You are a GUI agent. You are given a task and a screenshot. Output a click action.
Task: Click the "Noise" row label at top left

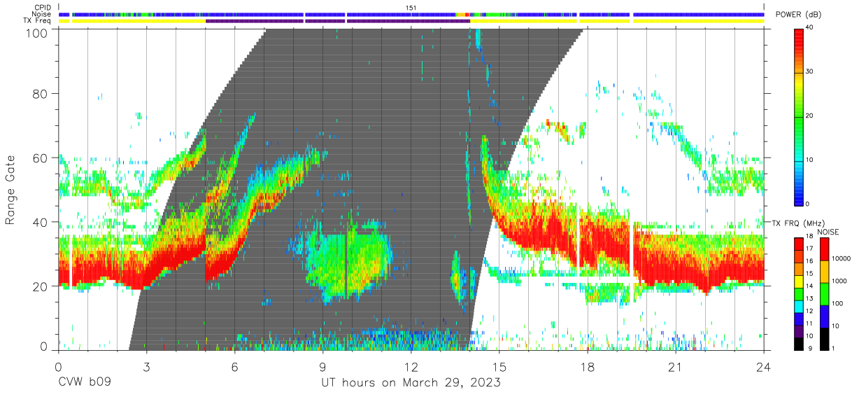[41, 14]
